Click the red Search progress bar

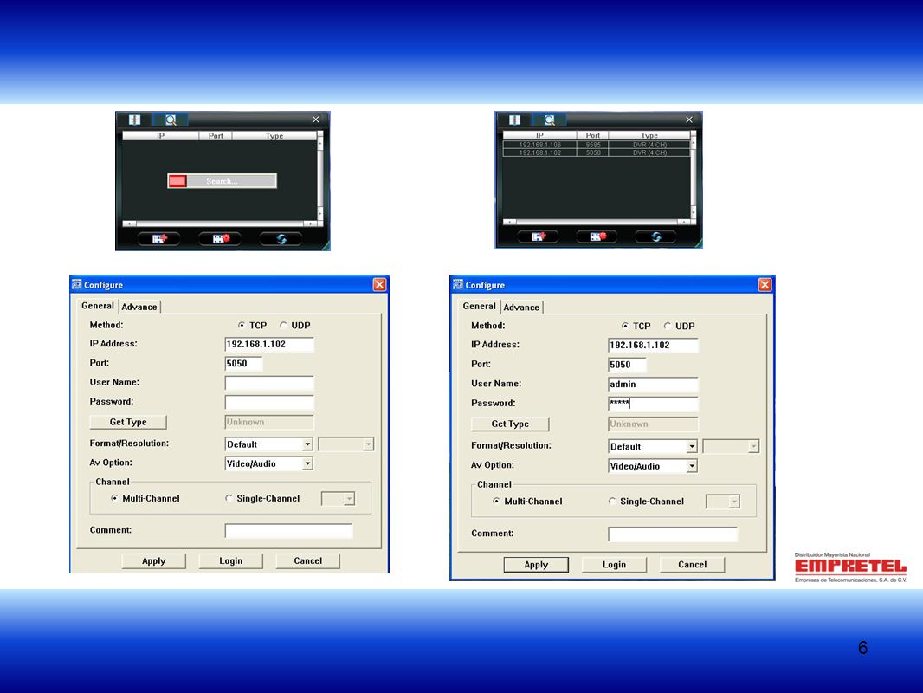pos(222,181)
